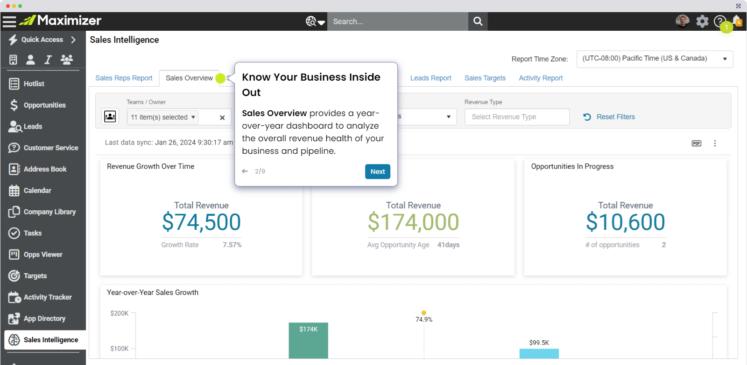The image size is (747, 365).
Task: Switch to the Sales Reps Report tab
Action: click(124, 78)
